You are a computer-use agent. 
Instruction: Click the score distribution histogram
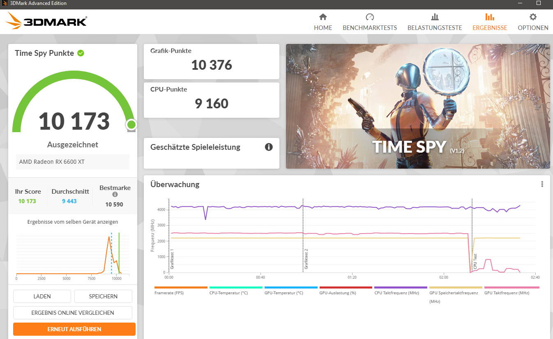pos(72,253)
